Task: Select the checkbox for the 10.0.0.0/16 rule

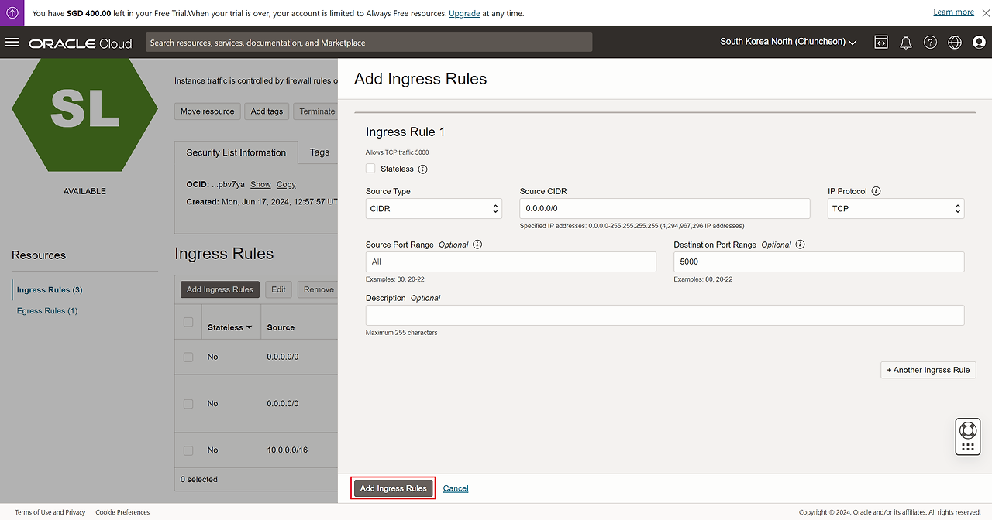Action: [x=188, y=450]
